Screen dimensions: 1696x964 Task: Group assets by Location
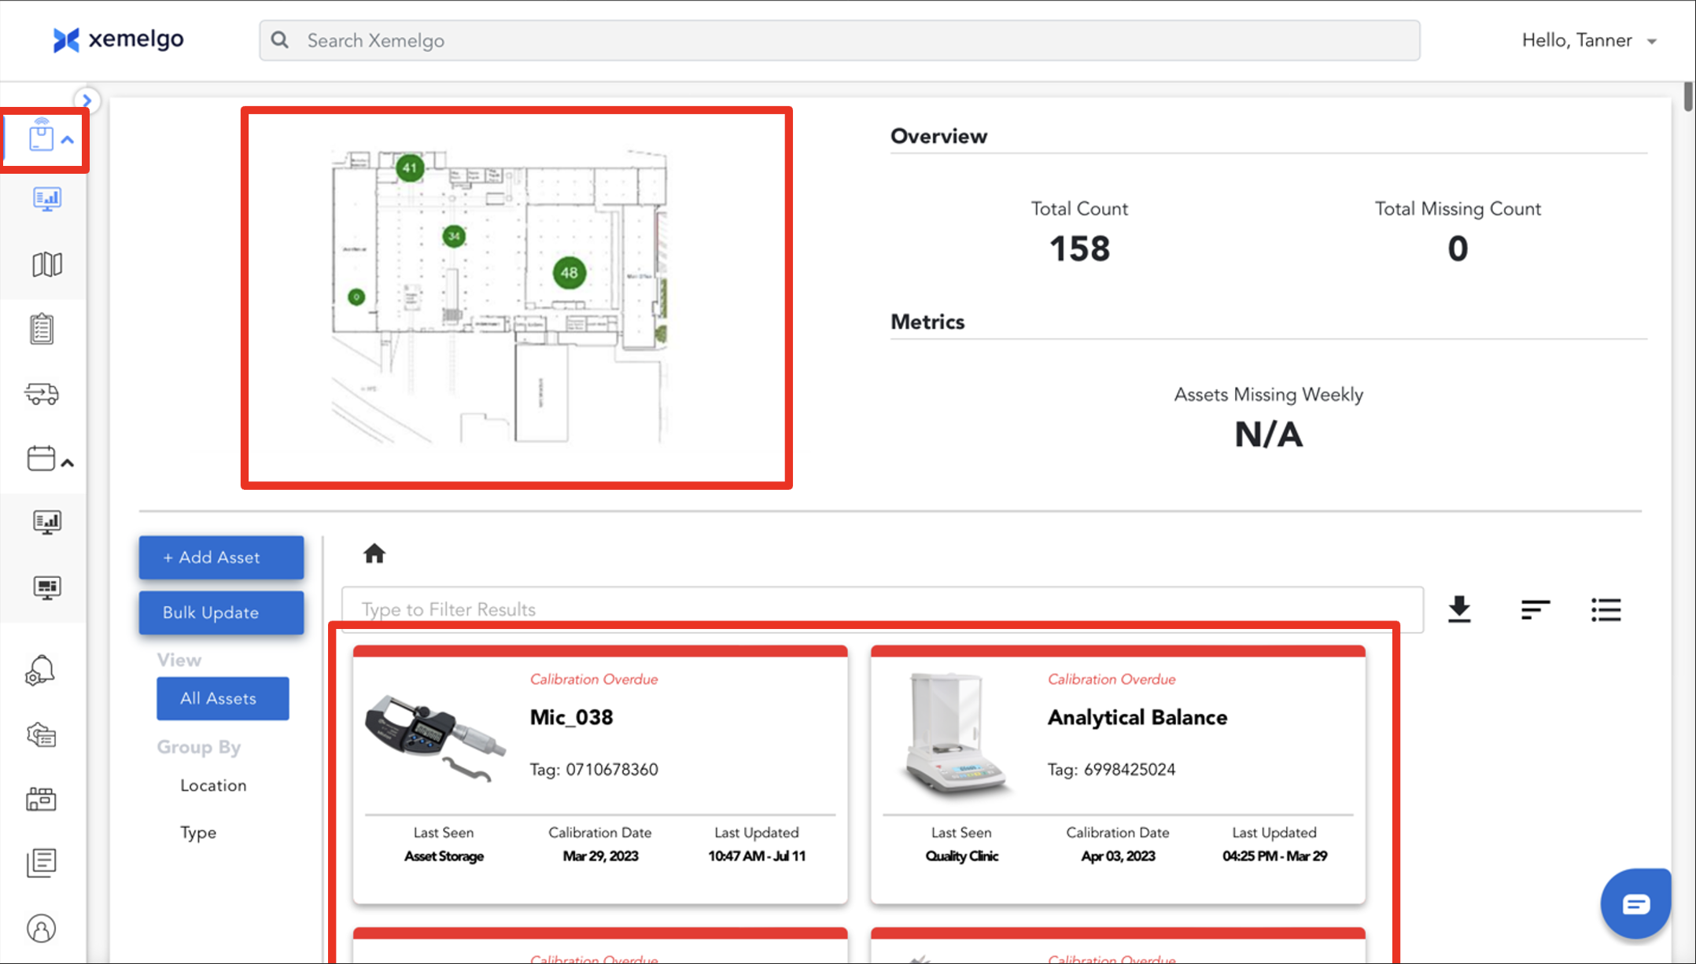tap(213, 786)
